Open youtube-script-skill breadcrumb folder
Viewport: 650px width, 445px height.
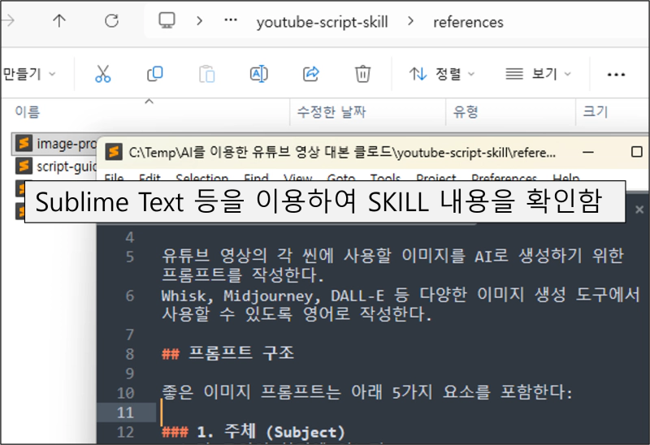[322, 22]
